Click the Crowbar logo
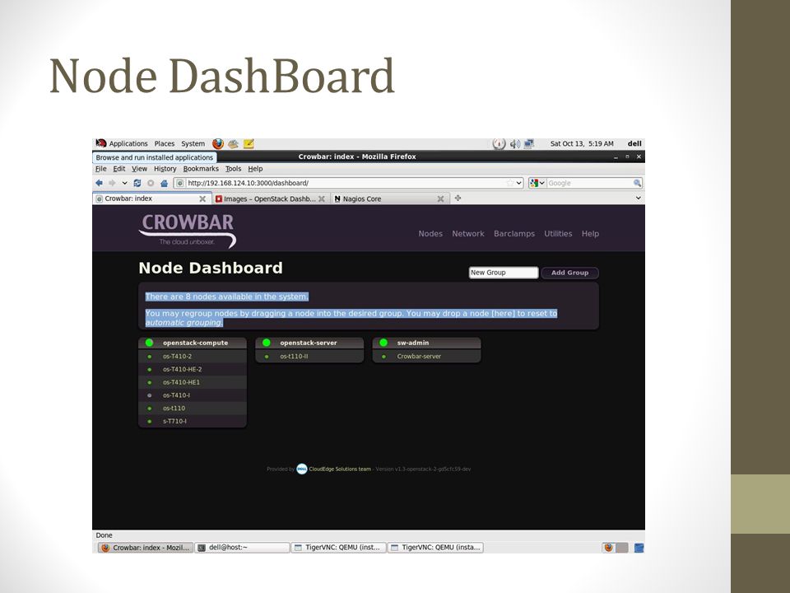The height and width of the screenshot is (593, 790). [x=188, y=231]
